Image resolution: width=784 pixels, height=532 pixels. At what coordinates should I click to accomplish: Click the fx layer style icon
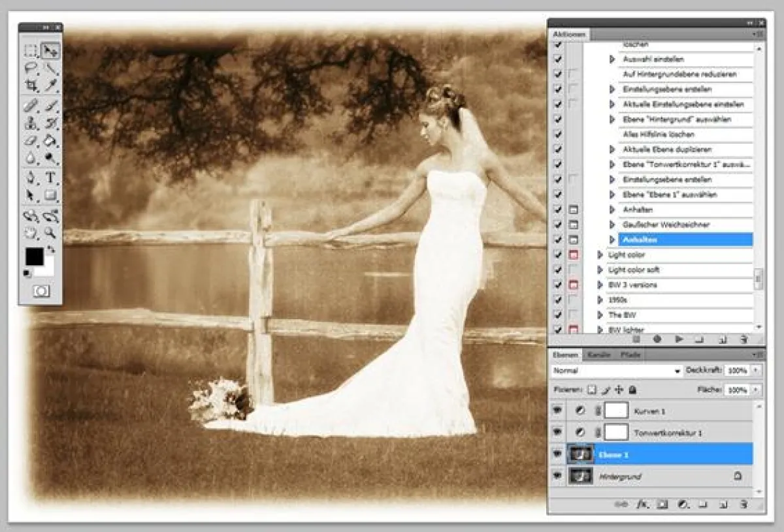pos(642,504)
